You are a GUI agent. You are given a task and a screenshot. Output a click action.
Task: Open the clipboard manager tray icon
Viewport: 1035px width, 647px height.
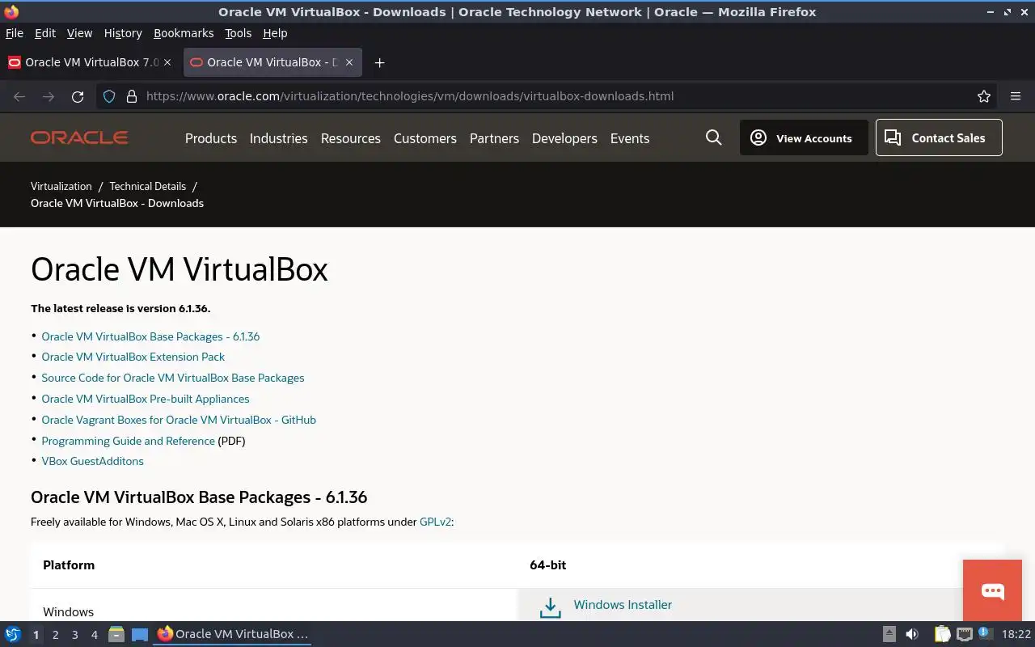[942, 634]
